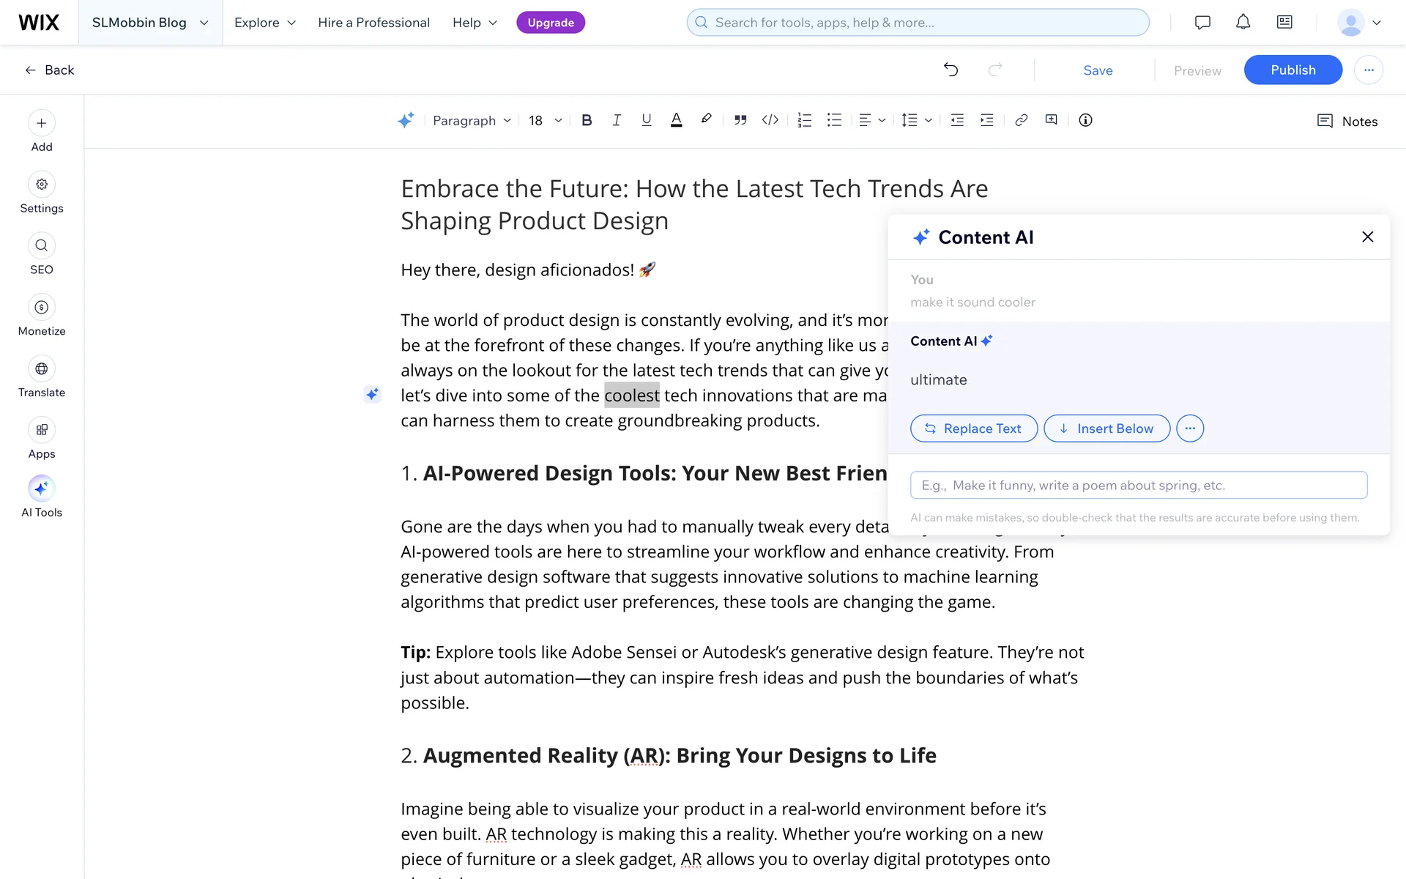
Task: Open the font size 18 dropdown
Action: click(545, 120)
